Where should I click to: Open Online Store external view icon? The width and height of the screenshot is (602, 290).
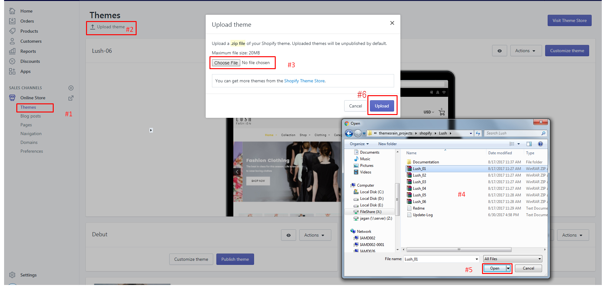tap(71, 98)
